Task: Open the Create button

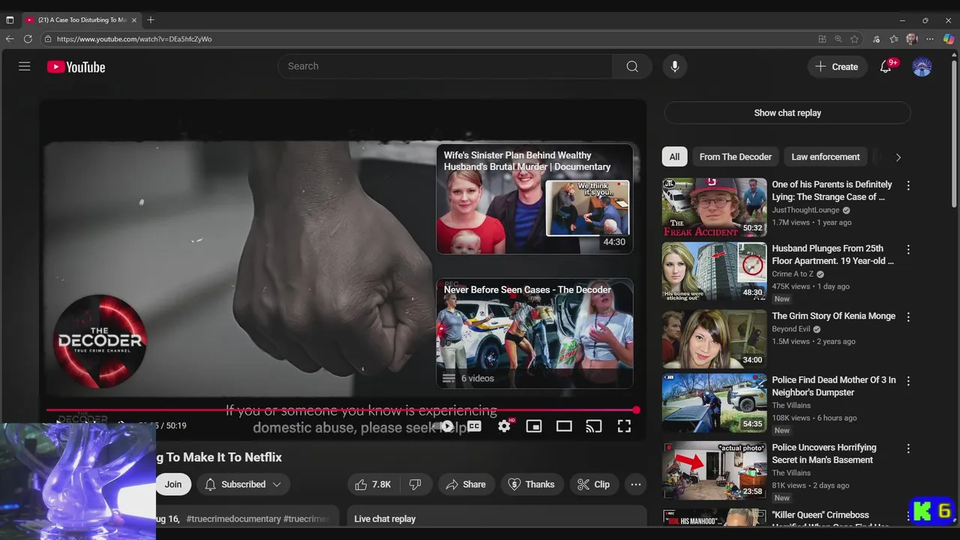Action: point(837,67)
